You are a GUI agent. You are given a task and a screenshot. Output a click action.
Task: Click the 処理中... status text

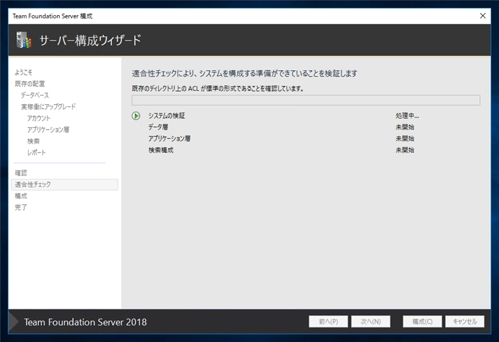[407, 116]
